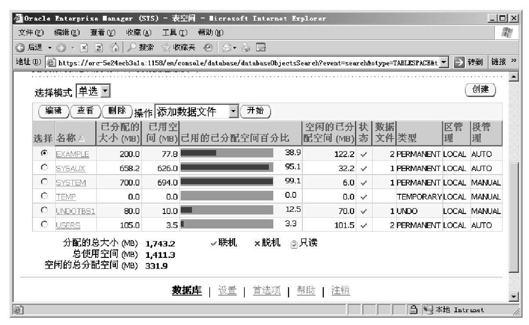Click the UNDOTBS1 12.5 usage bar

227,210
